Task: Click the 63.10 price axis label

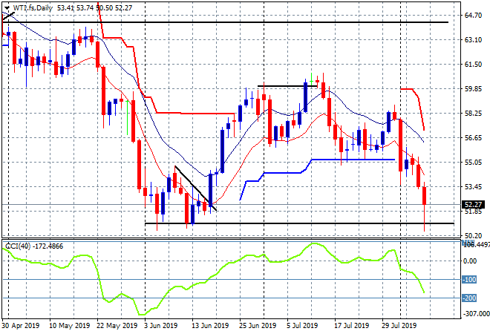Action: (473, 39)
